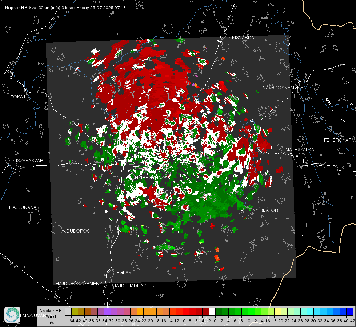Click the TOKAJ town label
The height and width of the screenshot is (327, 356).
18,97
